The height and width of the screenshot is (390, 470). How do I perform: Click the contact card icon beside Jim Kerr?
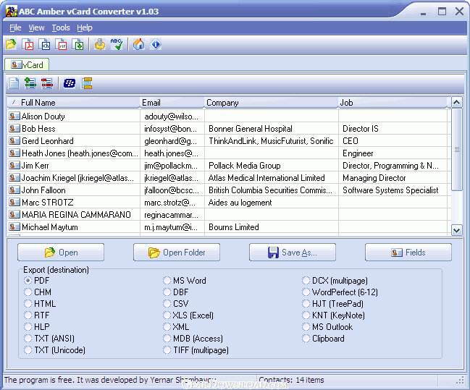(14, 166)
